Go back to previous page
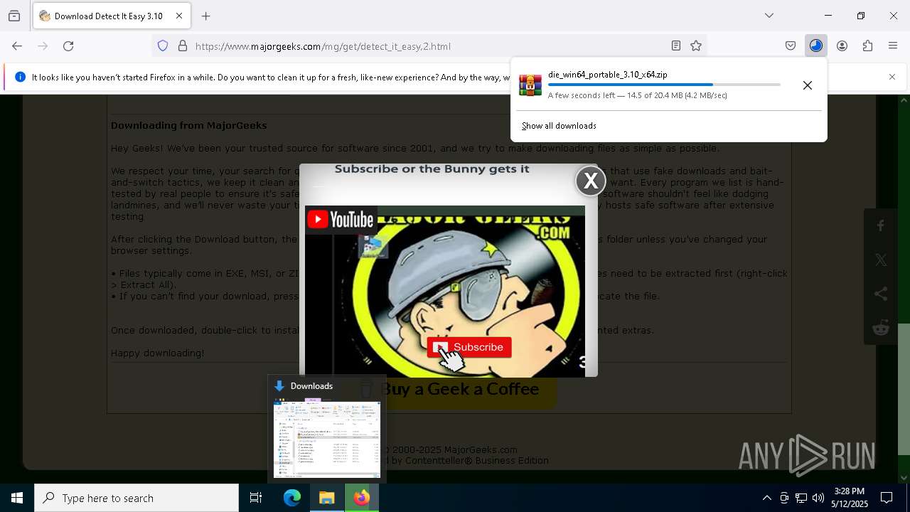The width and height of the screenshot is (910, 512). click(x=17, y=46)
